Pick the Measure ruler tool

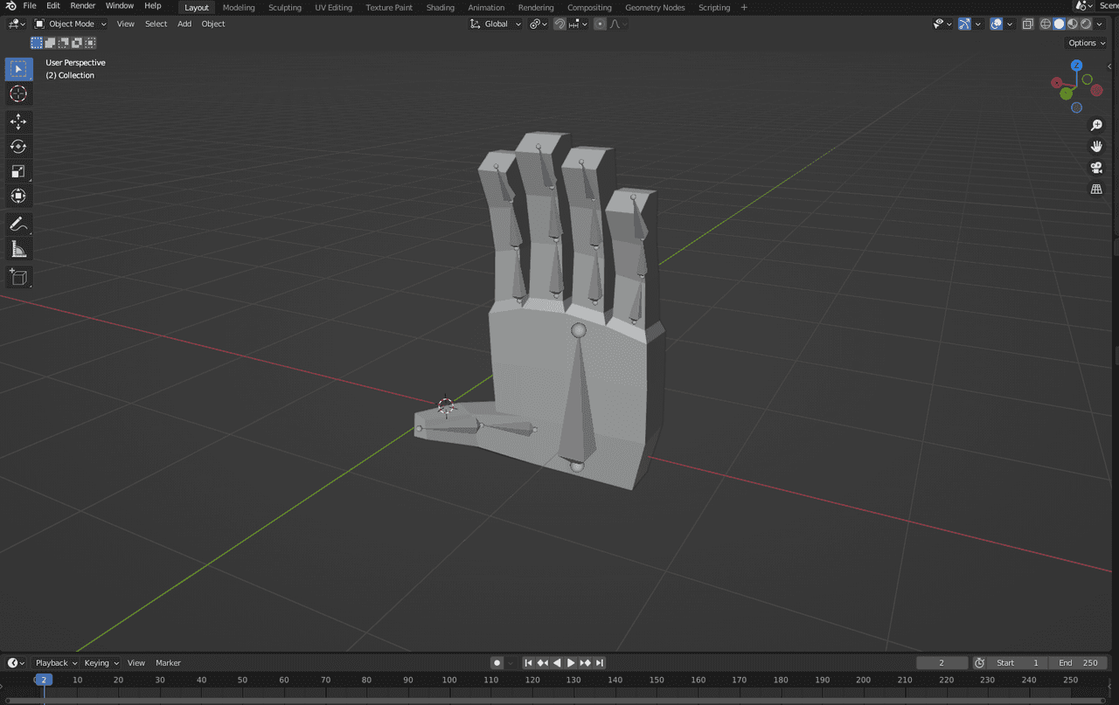18,251
